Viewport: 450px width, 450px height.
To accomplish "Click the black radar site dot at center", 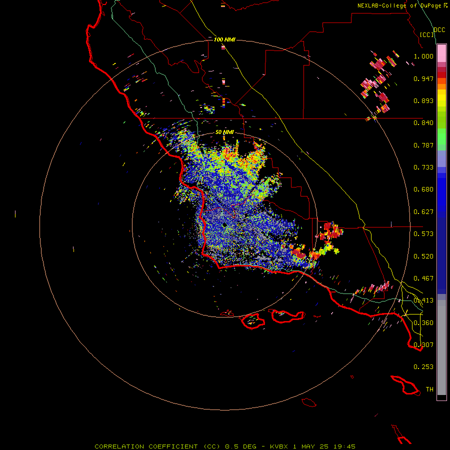I will (224, 225).
